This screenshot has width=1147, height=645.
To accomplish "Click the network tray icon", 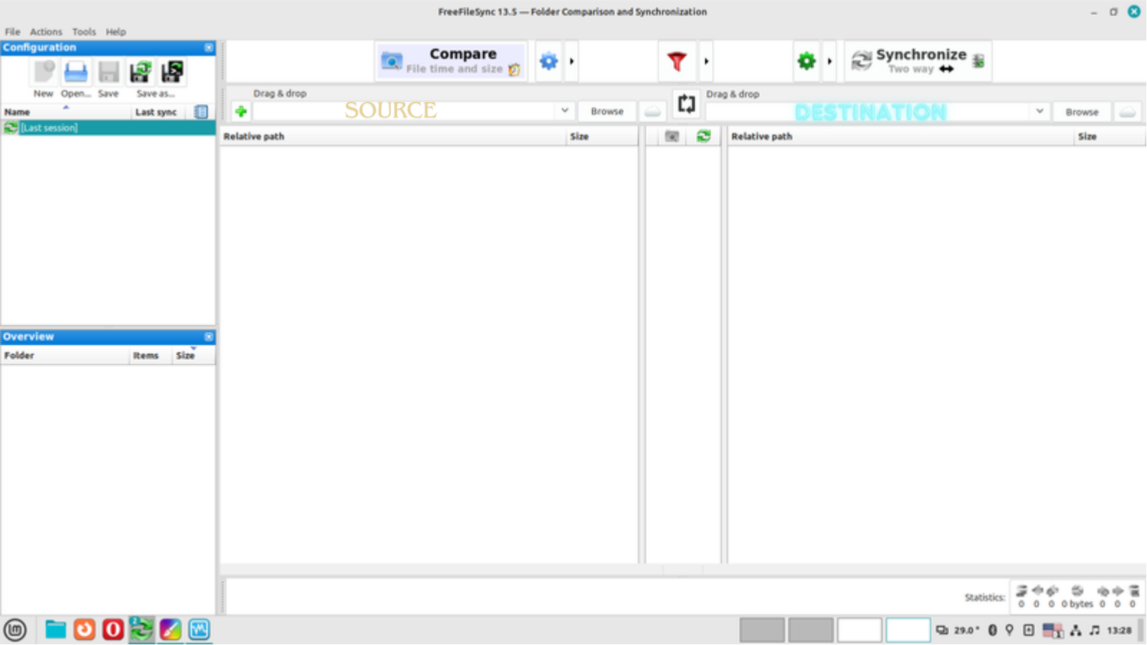I will pyautogui.click(x=1075, y=631).
